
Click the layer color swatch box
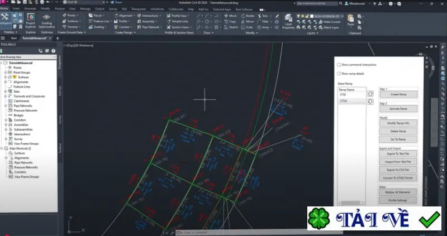[312, 17]
